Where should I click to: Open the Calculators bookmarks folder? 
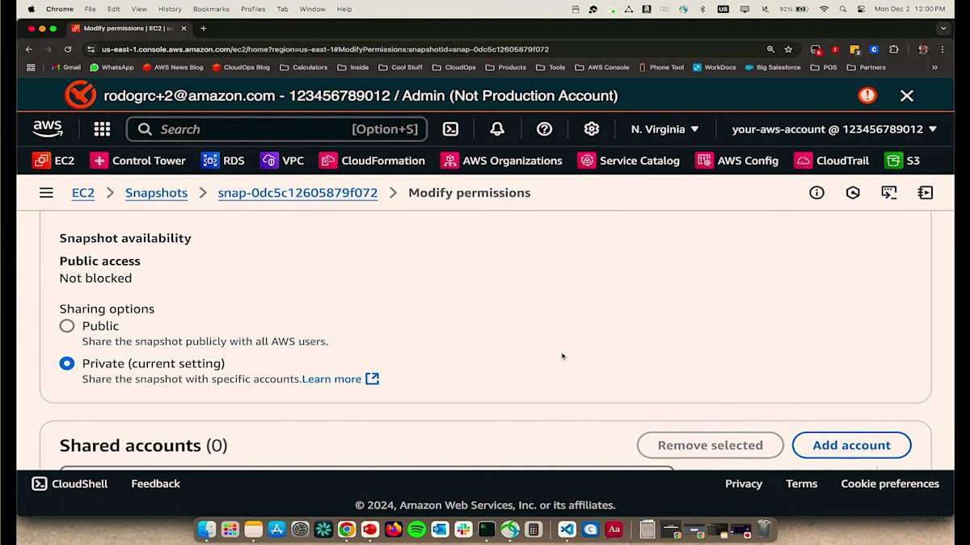(303, 67)
